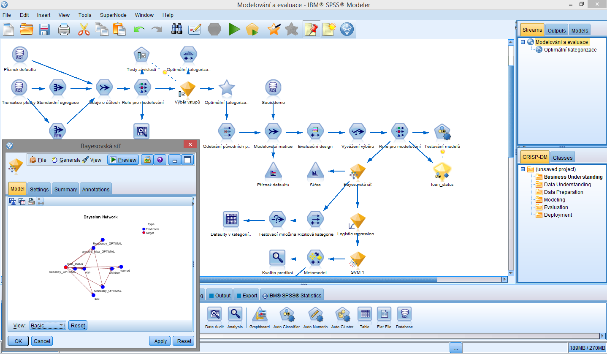The width and height of the screenshot is (607, 354).
Task: Click the 189MB / 270MB memory indicator
Action: (x=587, y=348)
